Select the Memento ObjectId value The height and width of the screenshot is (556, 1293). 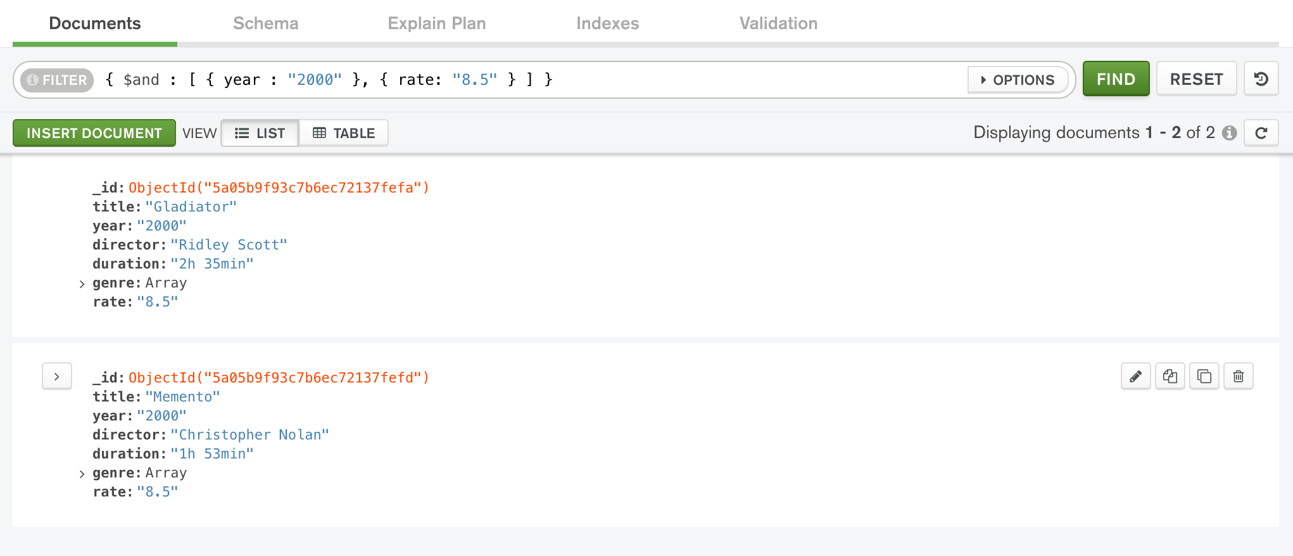point(279,377)
